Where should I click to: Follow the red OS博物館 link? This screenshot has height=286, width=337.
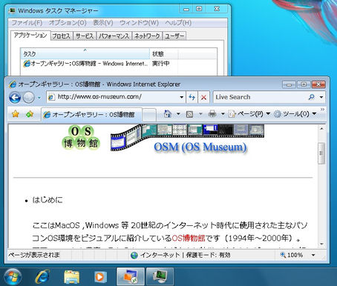tap(189, 238)
